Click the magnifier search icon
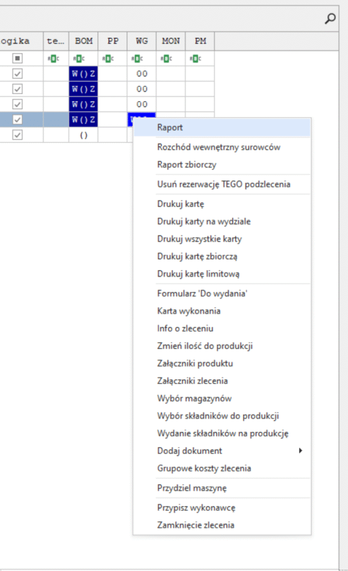Viewport: 348px width, 571px height. coord(330,20)
